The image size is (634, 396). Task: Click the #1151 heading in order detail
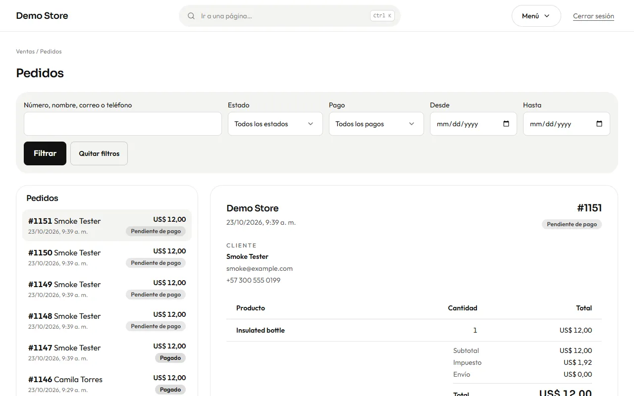click(x=589, y=208)
